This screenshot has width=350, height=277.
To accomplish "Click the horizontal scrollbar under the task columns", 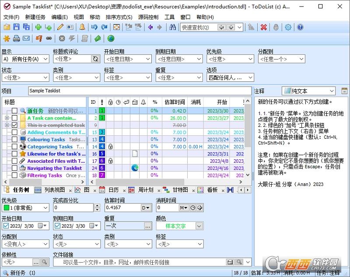I will coord(166,182).
